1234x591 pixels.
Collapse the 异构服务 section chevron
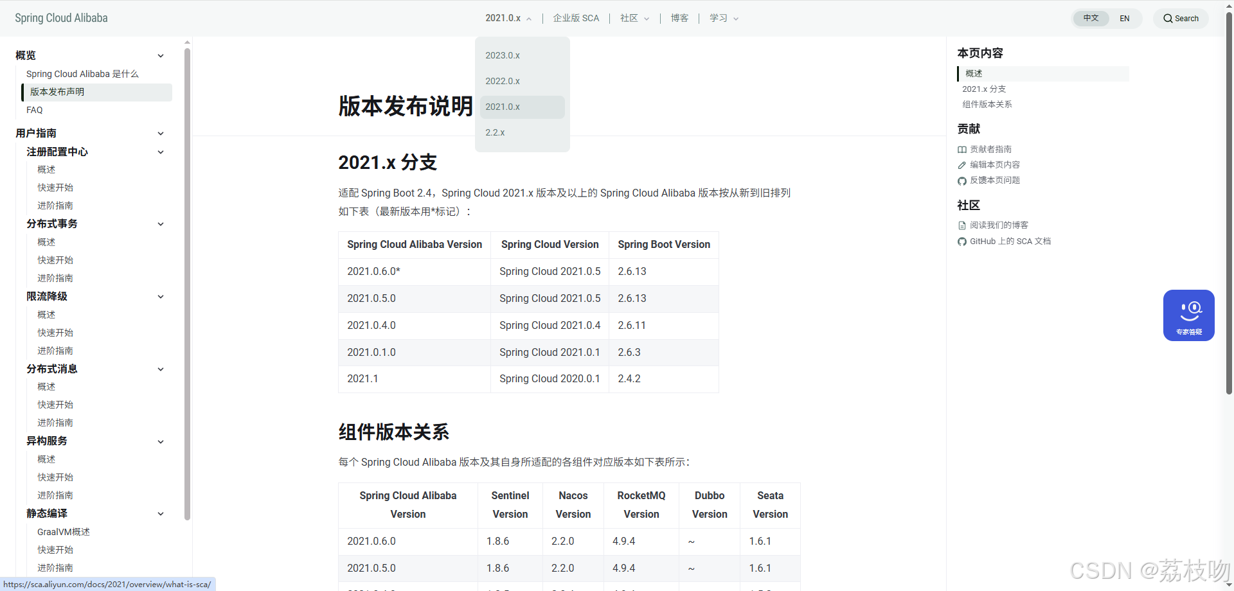(161, 442)
